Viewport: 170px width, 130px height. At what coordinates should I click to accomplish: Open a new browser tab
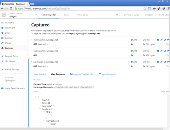[32, 4]
